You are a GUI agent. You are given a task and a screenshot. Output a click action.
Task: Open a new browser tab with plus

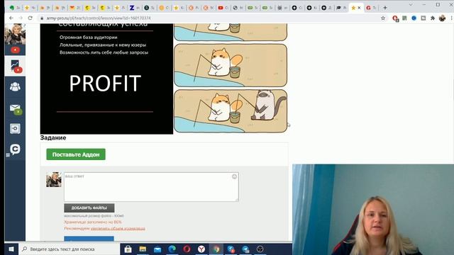tap(385, 8)
